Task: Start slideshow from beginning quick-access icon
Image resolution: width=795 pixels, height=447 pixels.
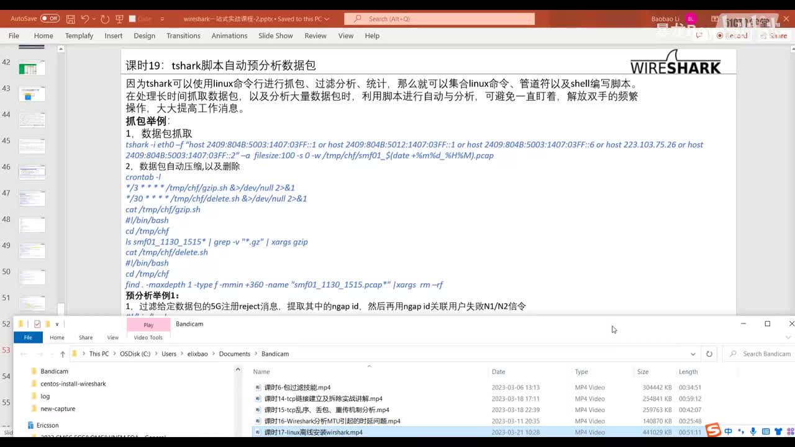Action: coord(118,19)
